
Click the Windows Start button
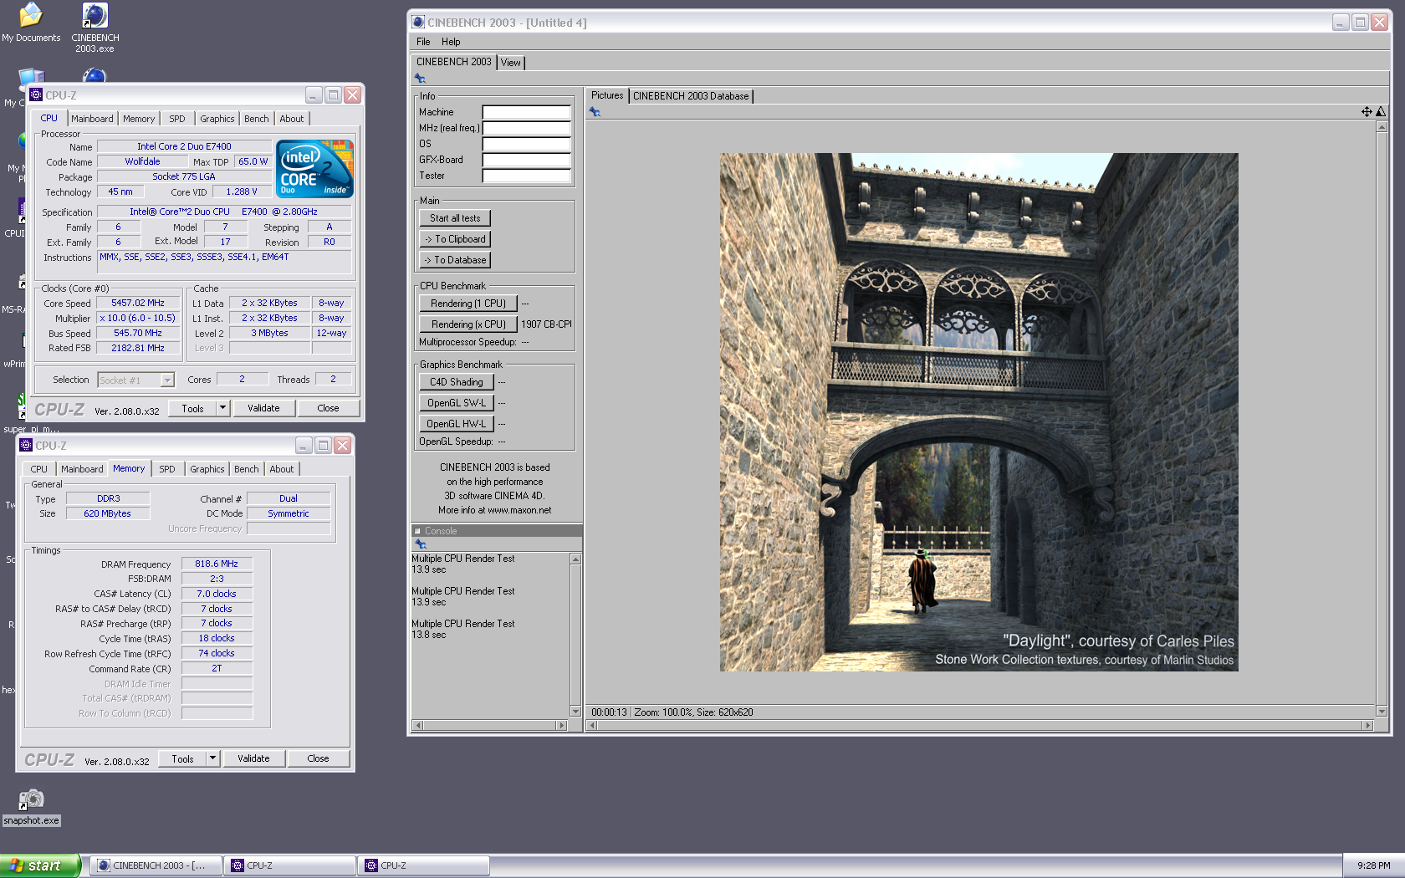[40, 865]
